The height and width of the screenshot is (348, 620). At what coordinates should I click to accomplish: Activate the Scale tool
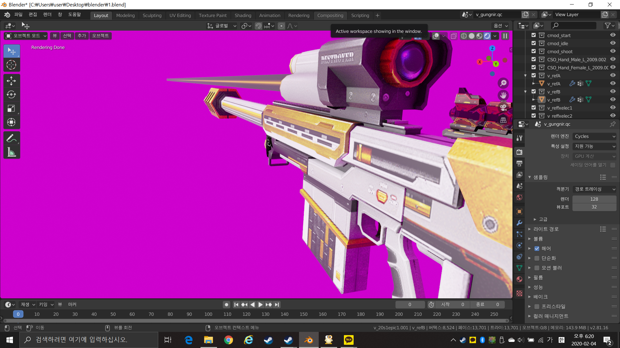pyautogui.click(x=12, y=108)
